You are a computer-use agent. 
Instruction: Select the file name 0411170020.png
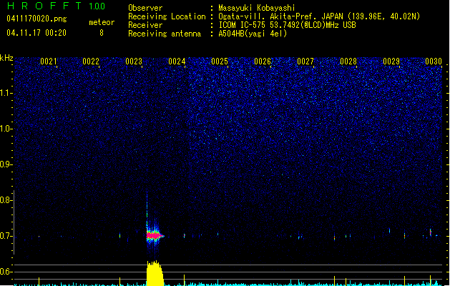click(36, 19)
